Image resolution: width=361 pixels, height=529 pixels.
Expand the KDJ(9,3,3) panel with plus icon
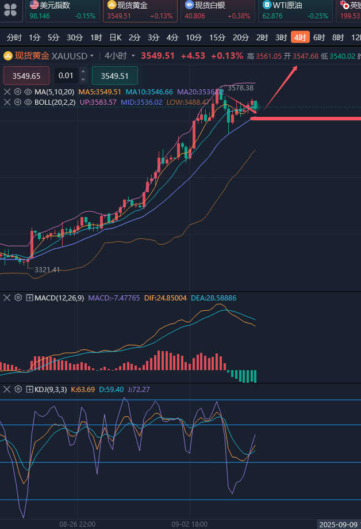(x=30, y=389)
